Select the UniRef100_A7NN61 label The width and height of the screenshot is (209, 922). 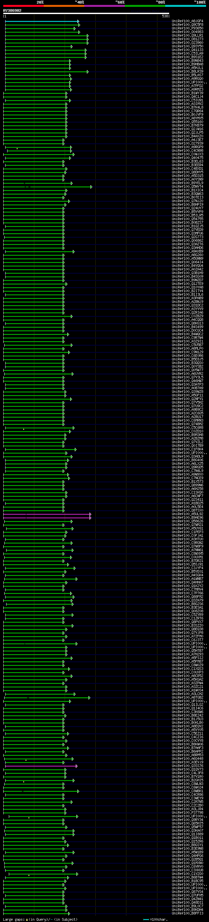(187, 550)
